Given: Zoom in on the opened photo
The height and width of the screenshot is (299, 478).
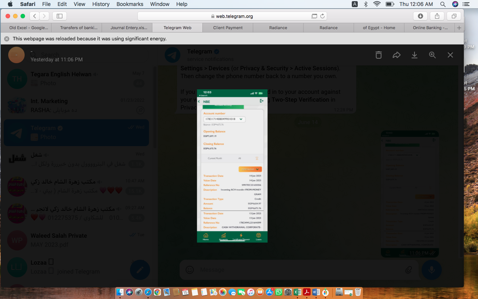Looking at the screenshot, I should pos(432,55).
